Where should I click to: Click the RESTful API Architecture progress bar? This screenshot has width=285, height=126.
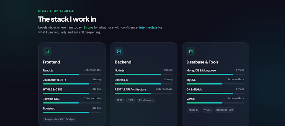[144, 93]
